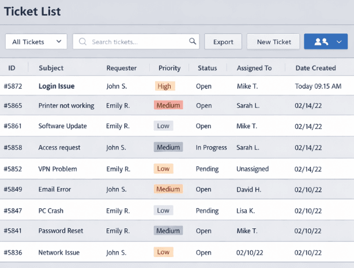
Task: Click the search submit magnifier at field's right end
Action: click(x=193, y=41)
